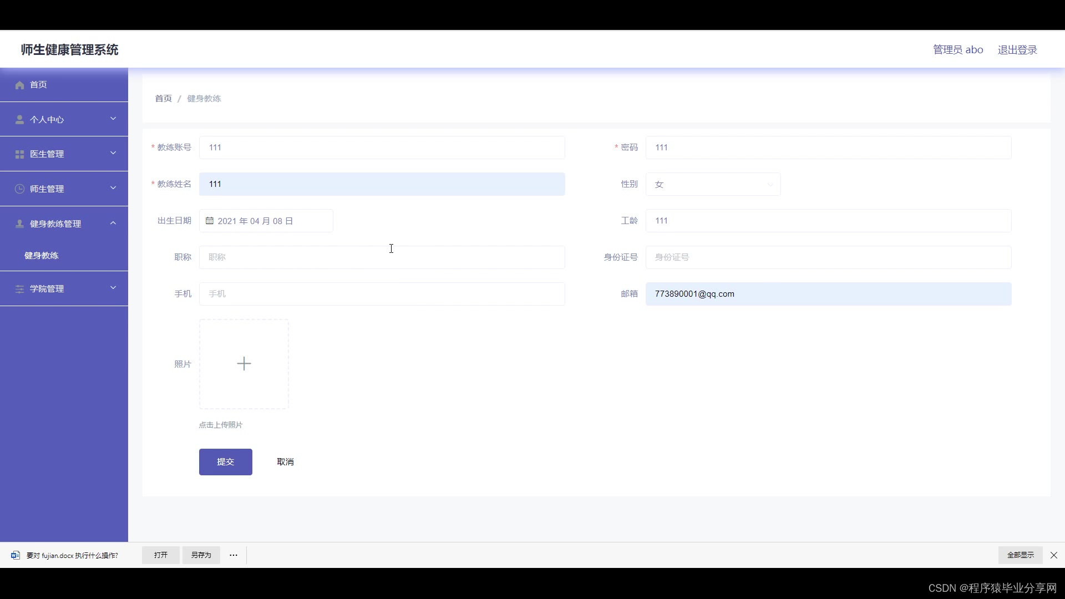Click the home icon in sidebar
The image size is (1065, 599).
(x=20, y=85)
